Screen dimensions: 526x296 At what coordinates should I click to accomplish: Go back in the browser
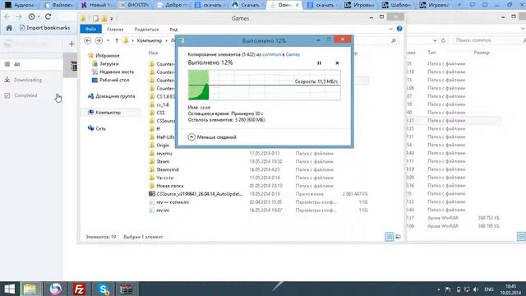(x=7, y=16)
